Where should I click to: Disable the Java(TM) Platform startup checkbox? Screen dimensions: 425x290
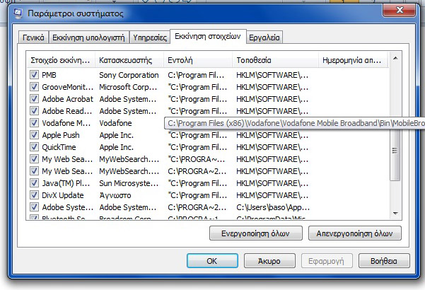(34, 183)
